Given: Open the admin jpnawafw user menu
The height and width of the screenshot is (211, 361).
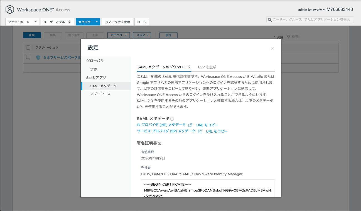Looking at the screenshot, I should coord(311,10).
